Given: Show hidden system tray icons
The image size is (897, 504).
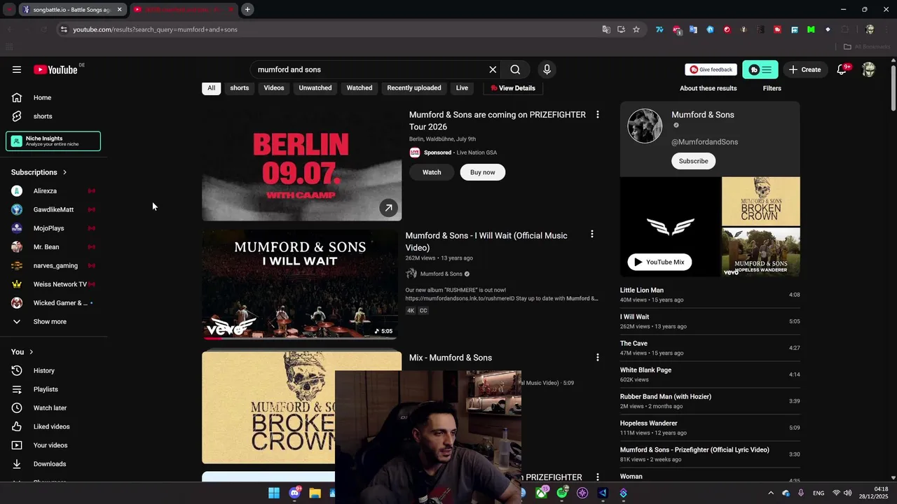Looking at the screenshot, I should pos(771,493).
